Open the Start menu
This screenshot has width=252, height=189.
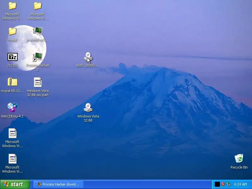[15, 184]
